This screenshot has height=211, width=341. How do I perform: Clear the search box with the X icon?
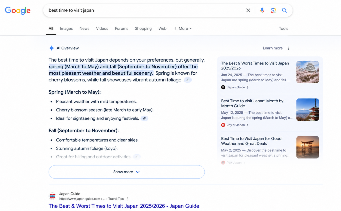(248, 10)
